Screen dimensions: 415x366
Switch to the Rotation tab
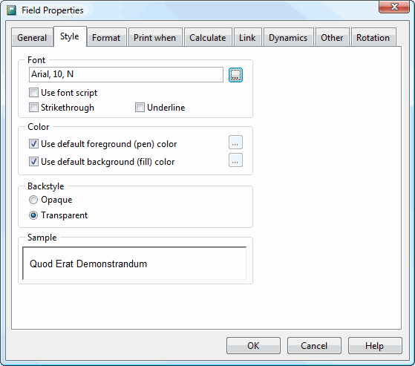(373, 38)
